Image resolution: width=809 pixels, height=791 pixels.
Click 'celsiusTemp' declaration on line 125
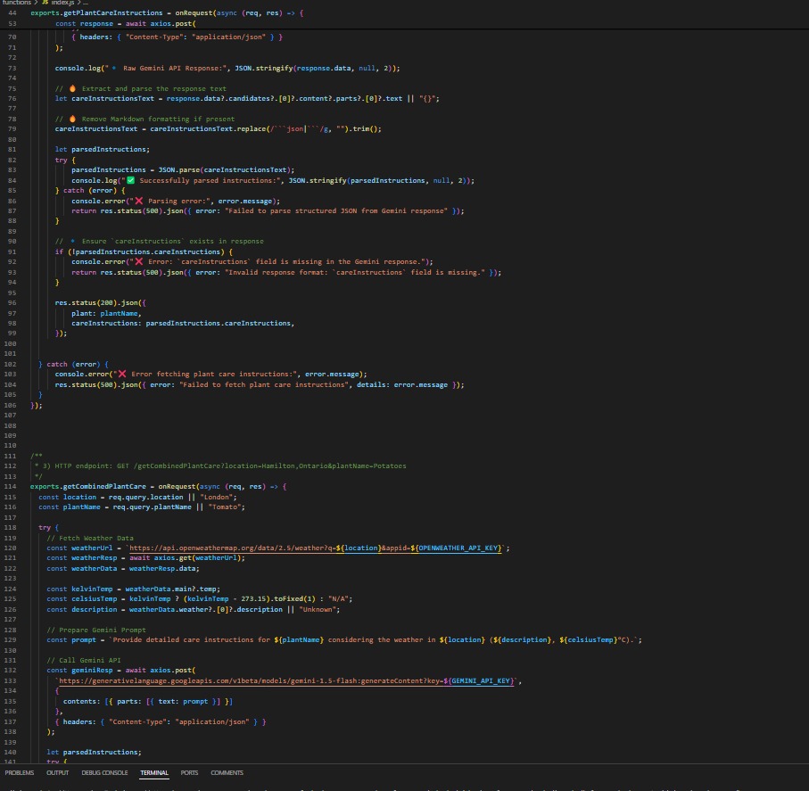coord(94,598)
